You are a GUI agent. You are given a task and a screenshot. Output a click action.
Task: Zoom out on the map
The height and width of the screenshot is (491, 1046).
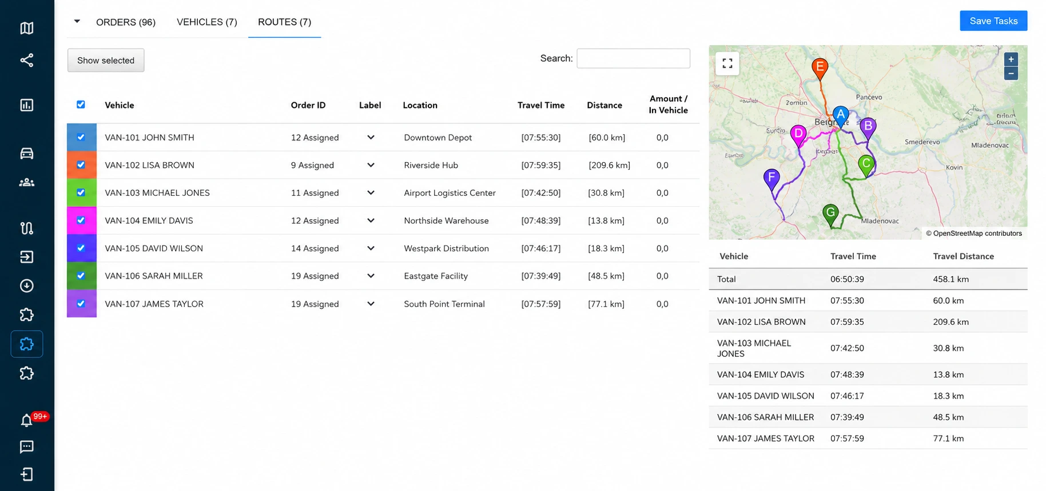1011,73
